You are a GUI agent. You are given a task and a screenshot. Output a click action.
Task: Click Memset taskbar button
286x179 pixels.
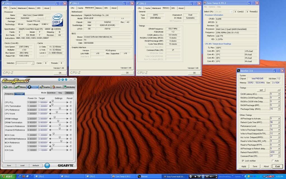pyautogui.click(x=149, y=176)
